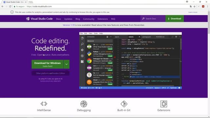The height and width of the screenshot is (118, 210).
Task: Focus the Search Docs input field
Action: point(153,19)
